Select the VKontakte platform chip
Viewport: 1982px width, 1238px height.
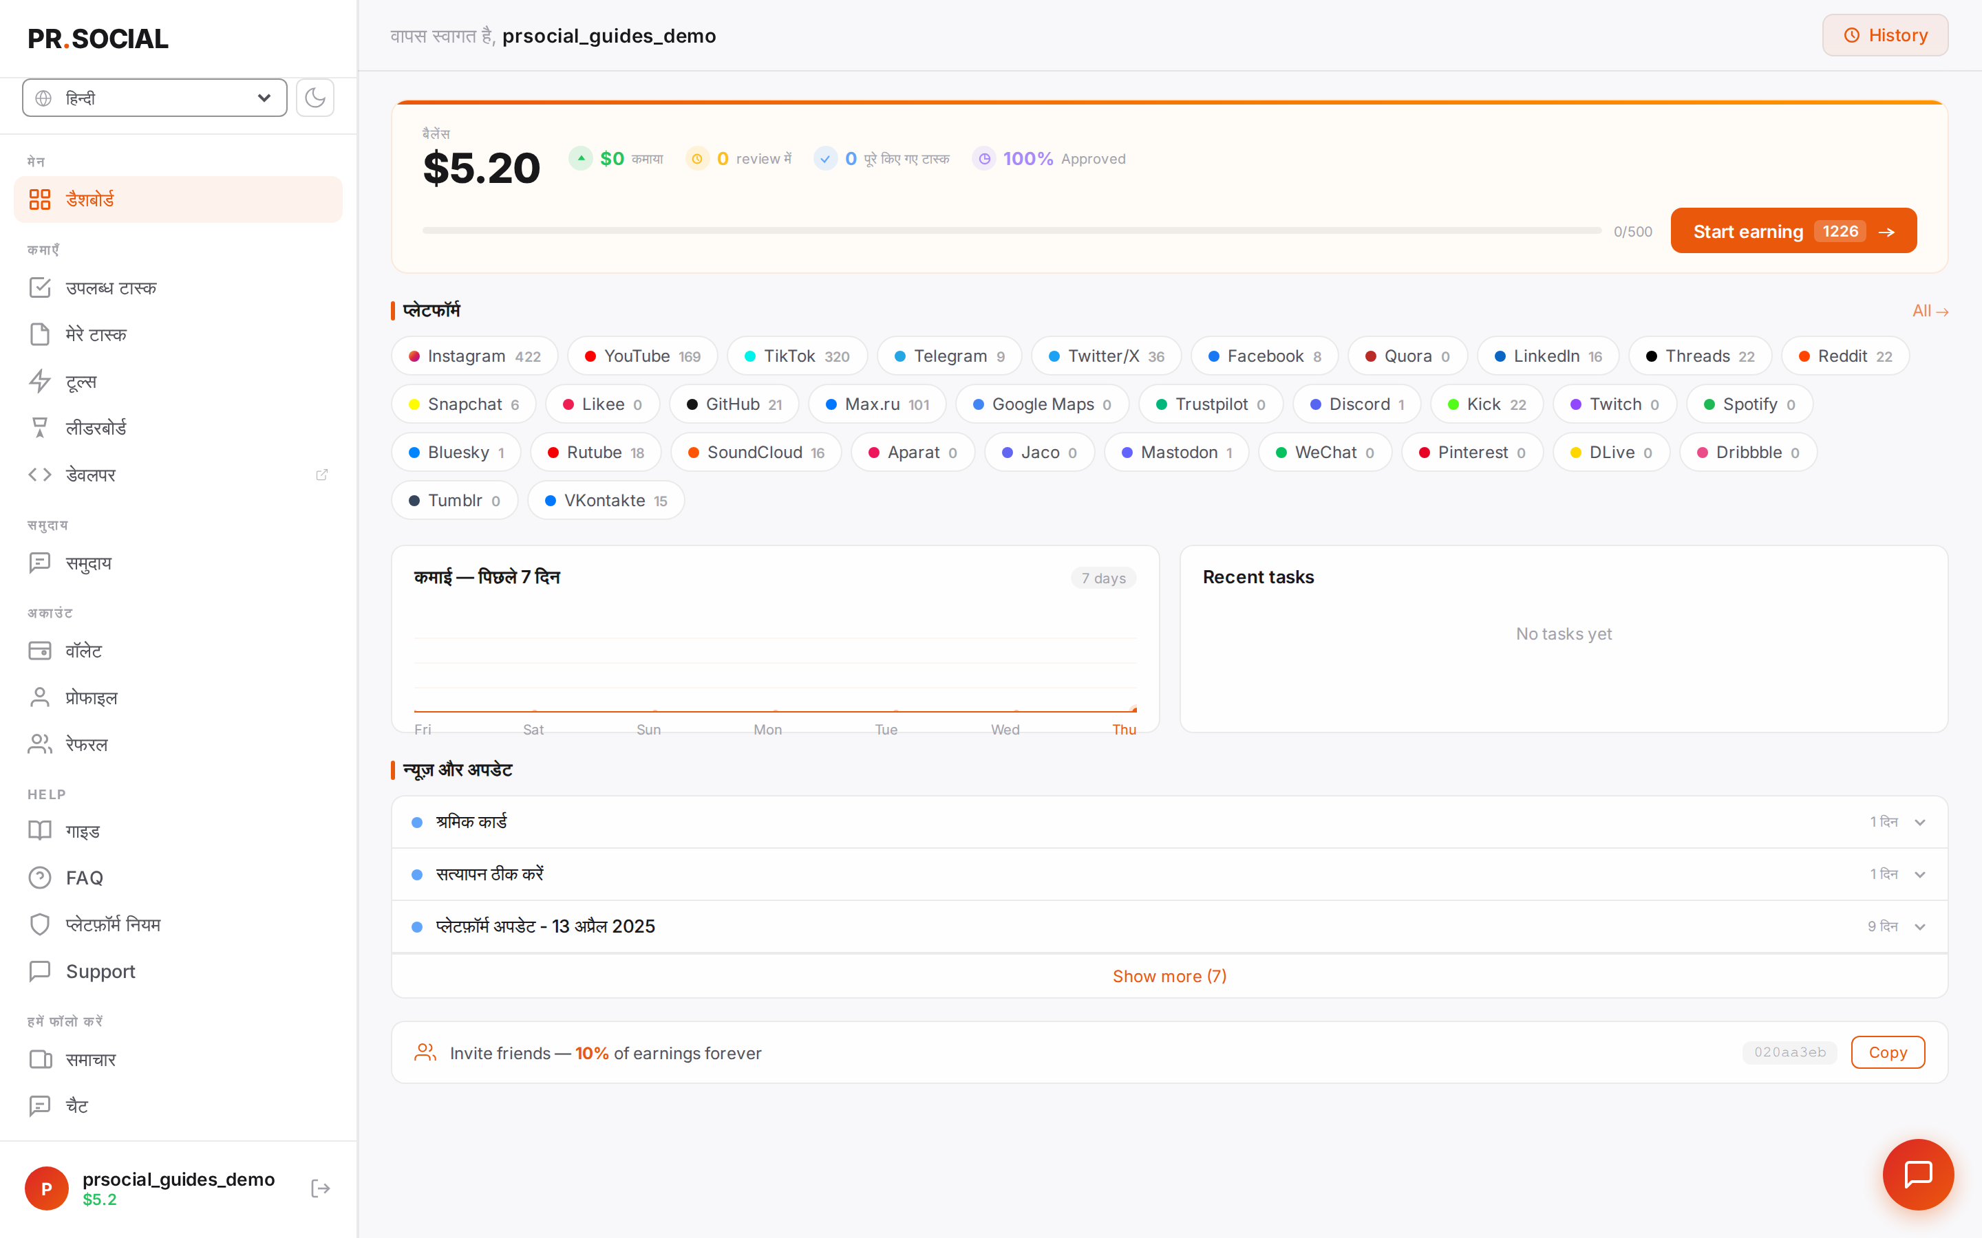(x=606, y=500)
